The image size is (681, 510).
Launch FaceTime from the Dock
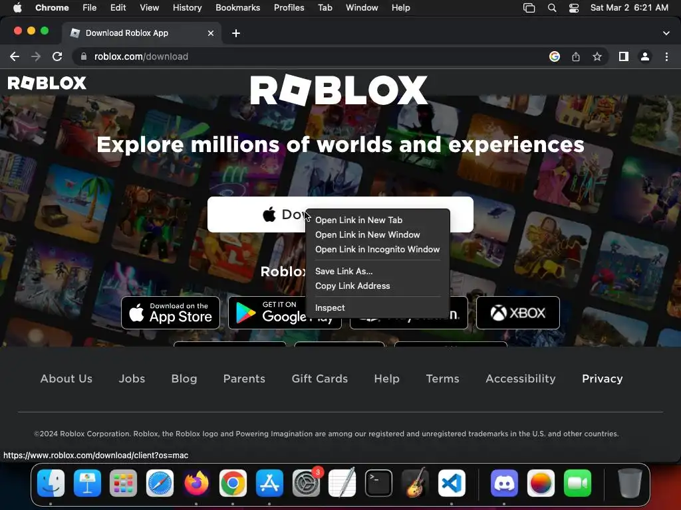(x=577, y=483)
